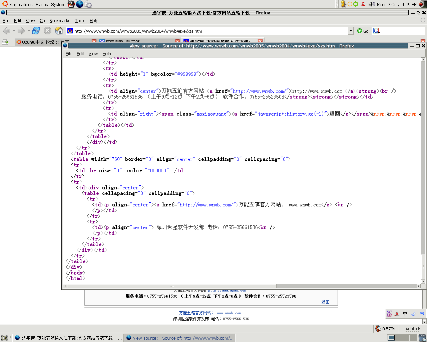The width and height of the screenshot is (427, 342).
Task: Click Forward arrow in main Firefox toolbar
Action: click(x=21, y=31)
